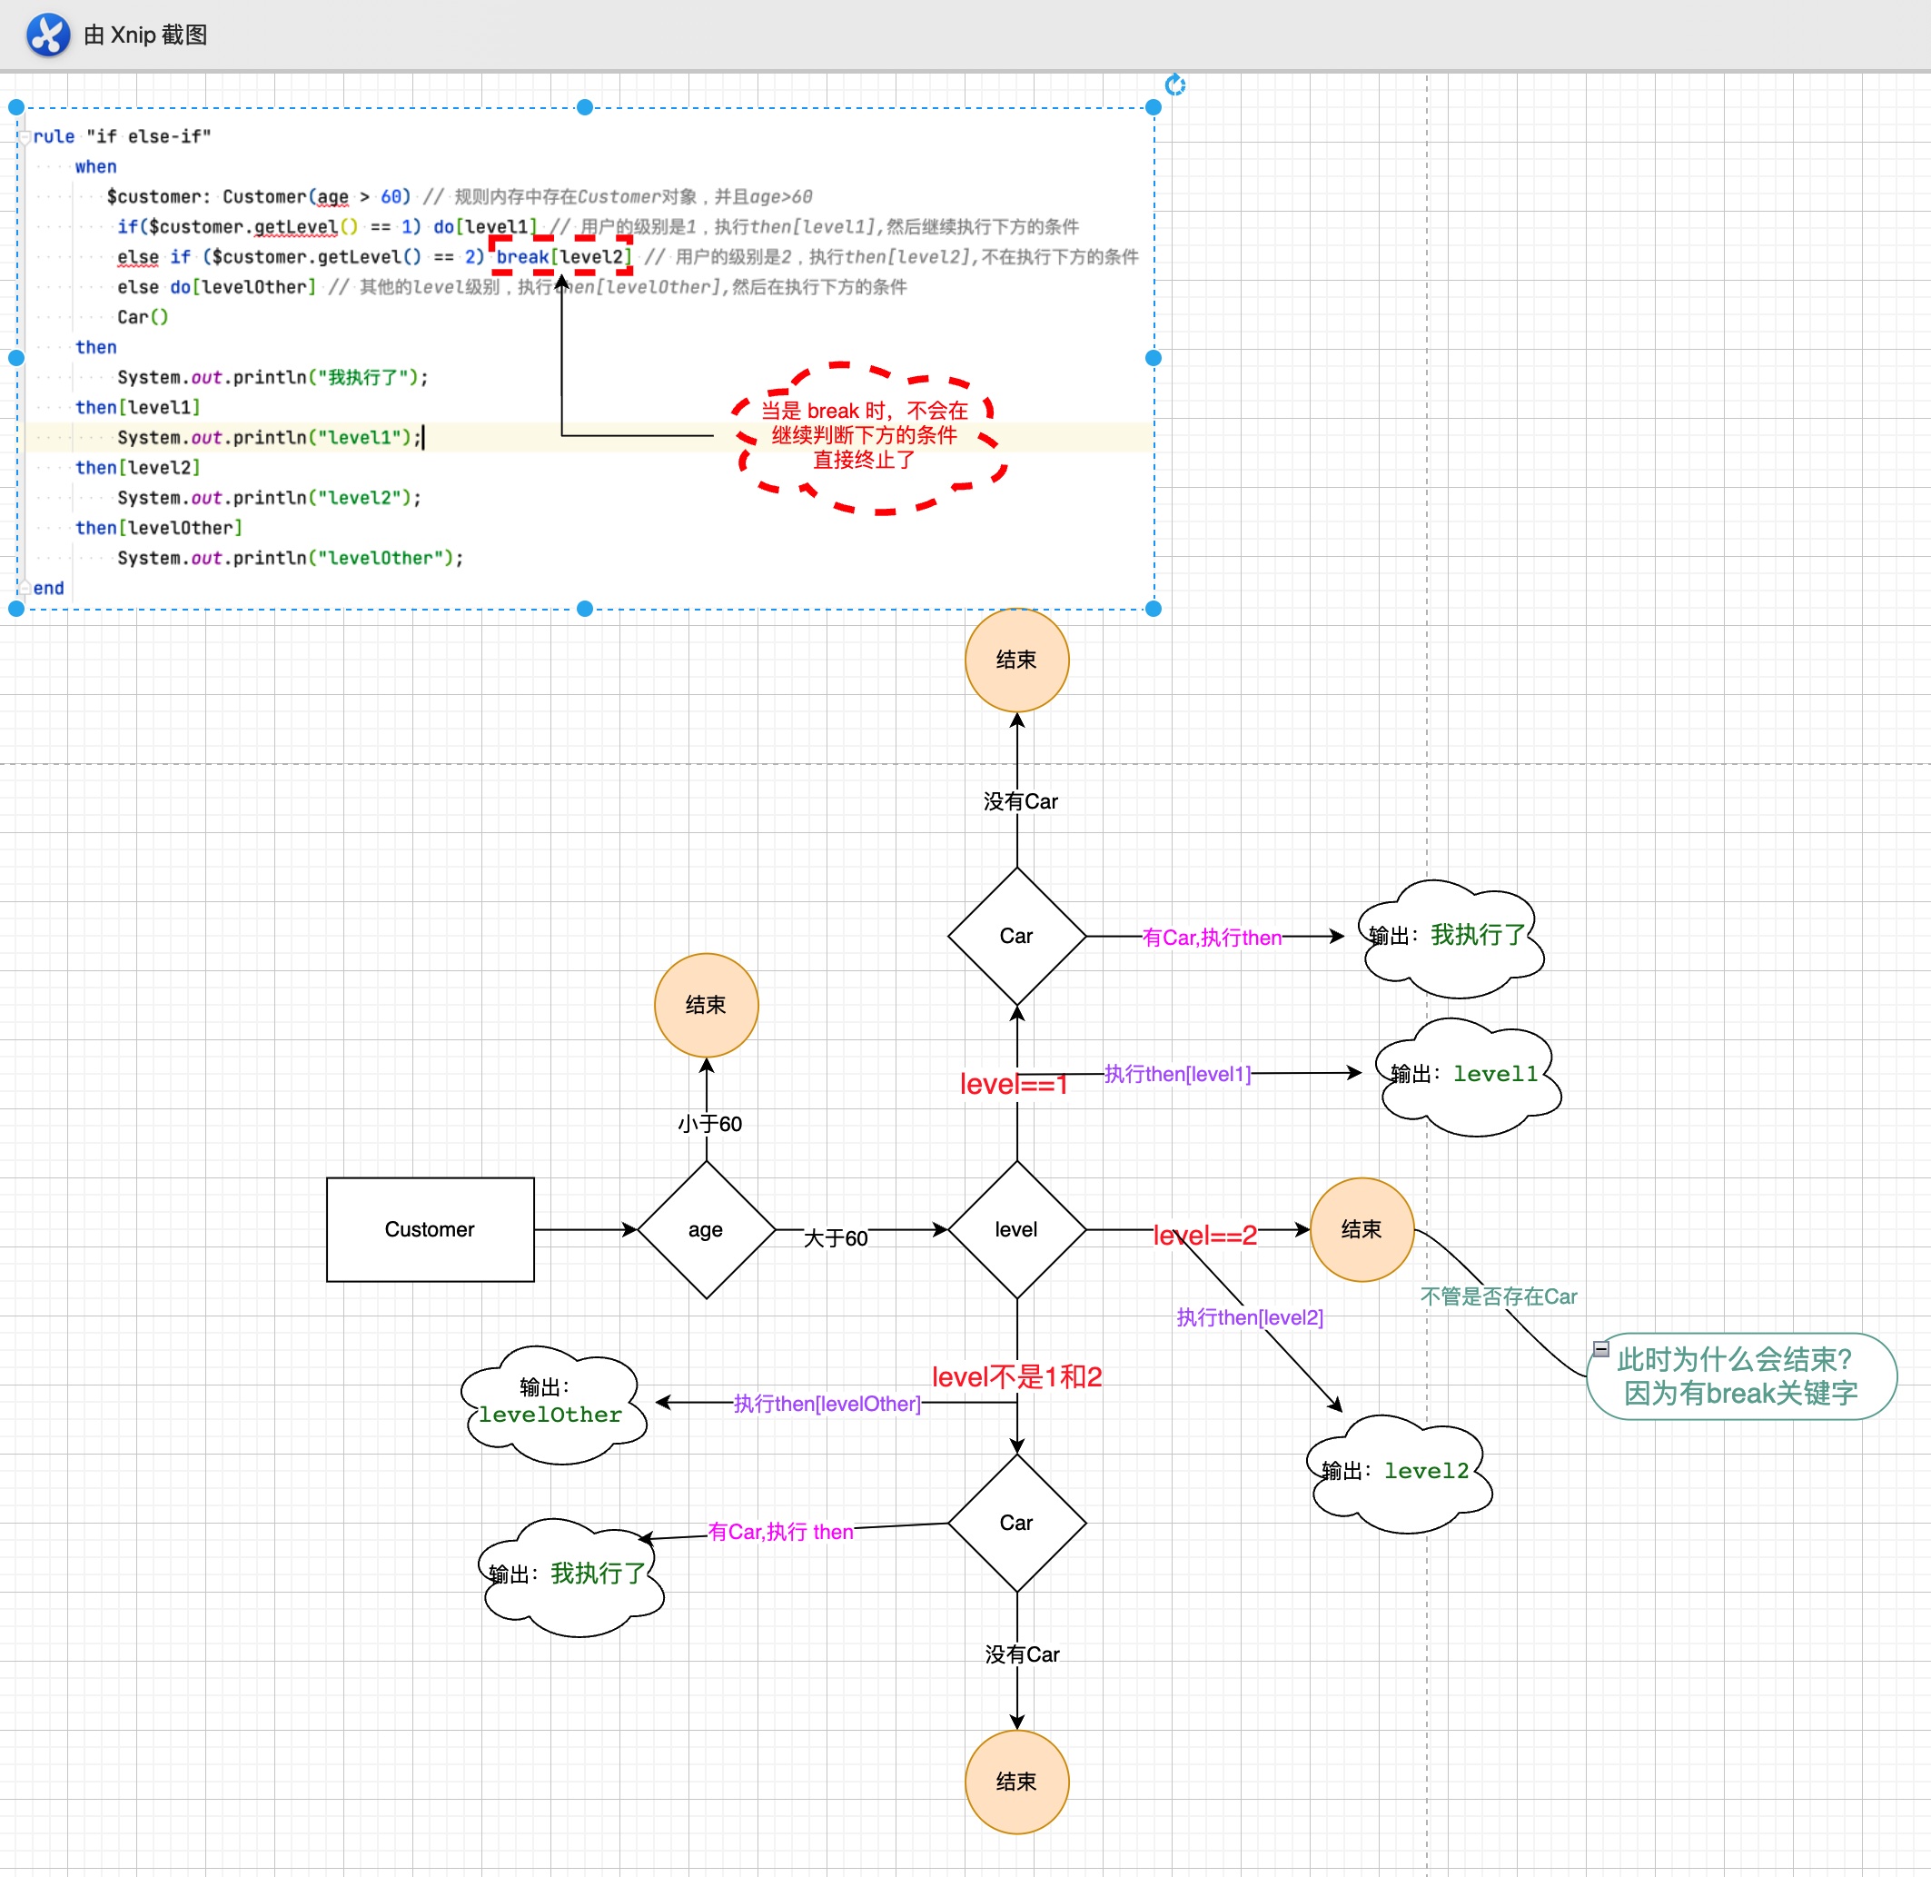1931x1877 pixels.
Task: Click the rotate handle of selected image
Action: tap(1174, 84)
